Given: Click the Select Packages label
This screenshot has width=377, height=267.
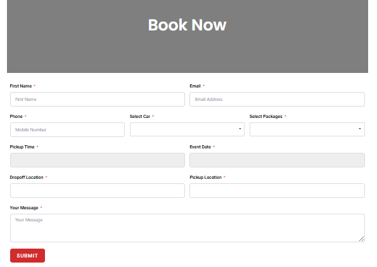Looking at the screenshot, I should [x=266, y=117].
